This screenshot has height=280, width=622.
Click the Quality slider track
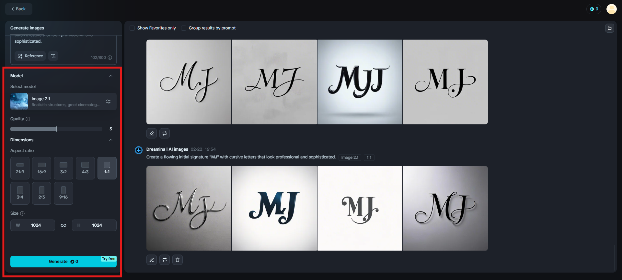[56, 129]
